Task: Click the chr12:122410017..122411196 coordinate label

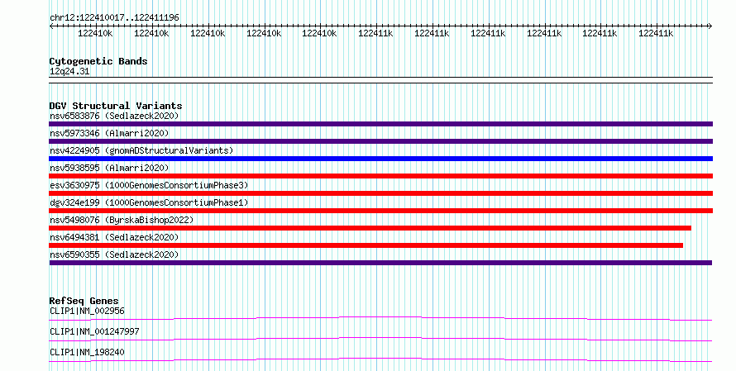Action: tap(114, 18)
